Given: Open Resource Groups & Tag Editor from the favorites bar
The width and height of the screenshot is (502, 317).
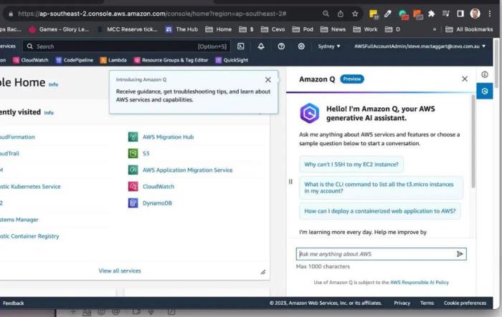Looking at the screenshot, I should (x=171, y=60).
